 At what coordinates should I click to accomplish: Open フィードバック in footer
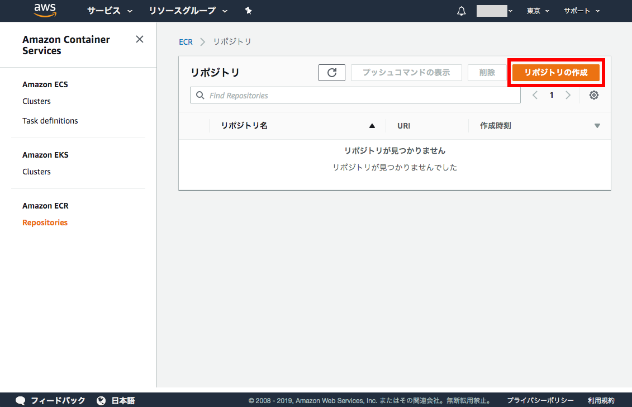(58, 400)
